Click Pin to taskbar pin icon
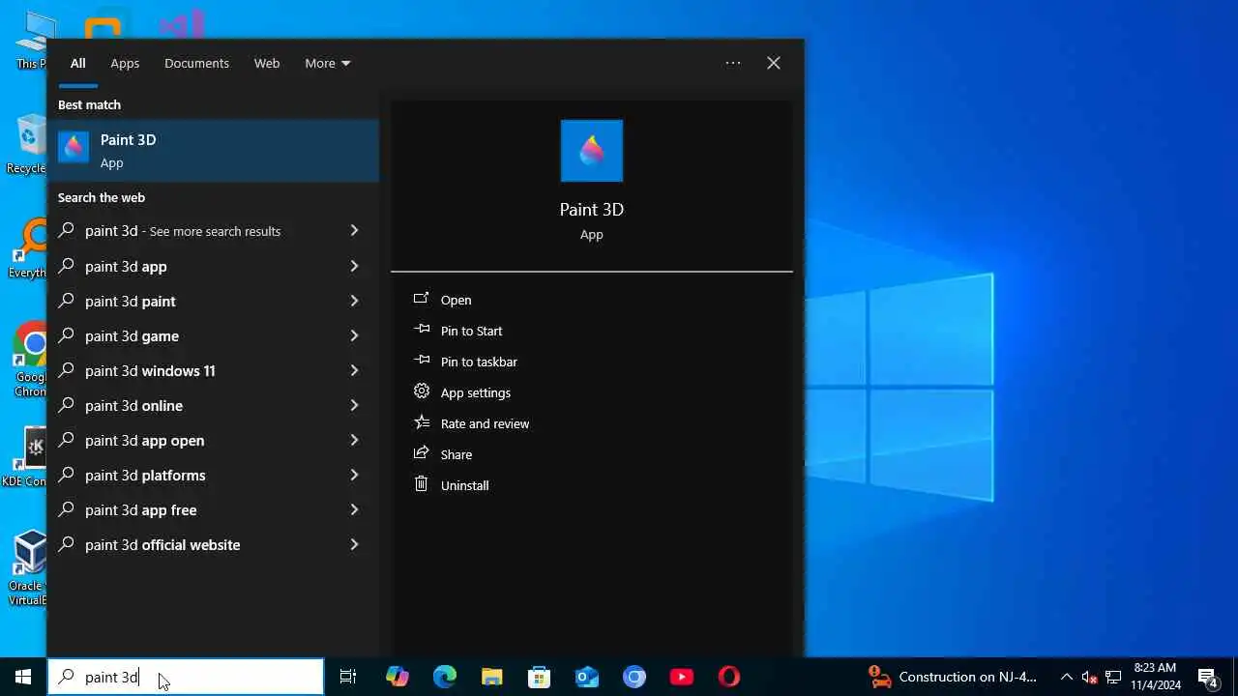The image size is (1238, 696). (x=421, y=362)
